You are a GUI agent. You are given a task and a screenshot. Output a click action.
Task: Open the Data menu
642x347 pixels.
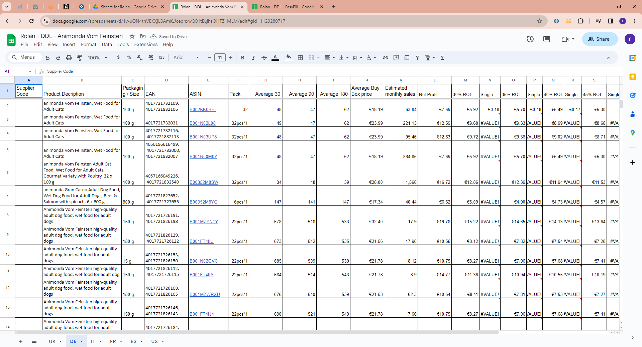click(107, 44)
